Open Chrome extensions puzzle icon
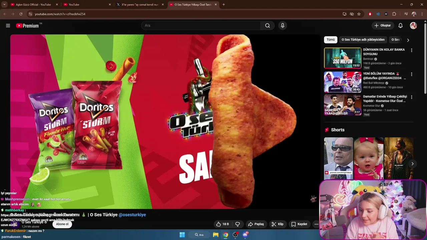Screen dimensions: 427x240 [394, 14]
